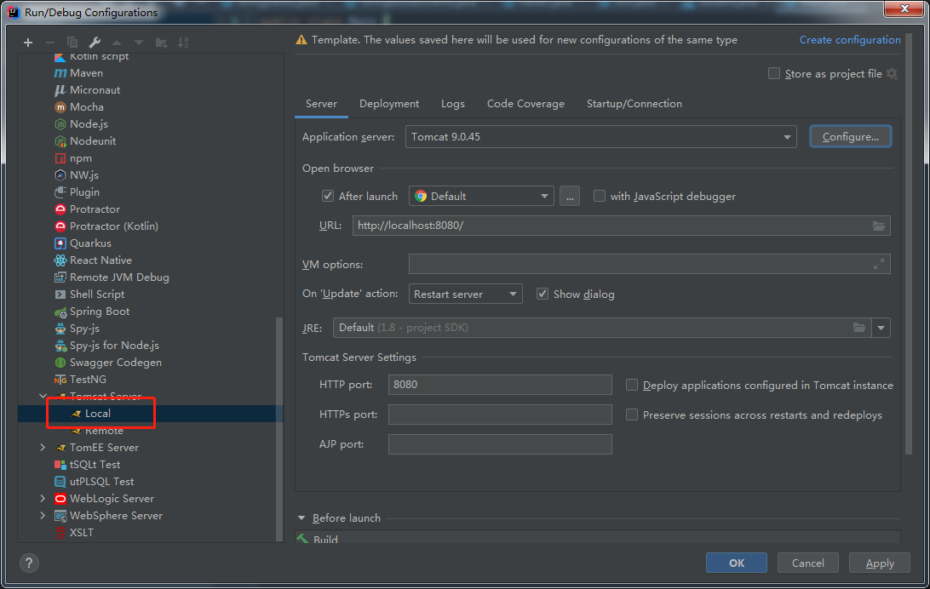
Task: Select the Quarkus template icon
Action: 60,243
